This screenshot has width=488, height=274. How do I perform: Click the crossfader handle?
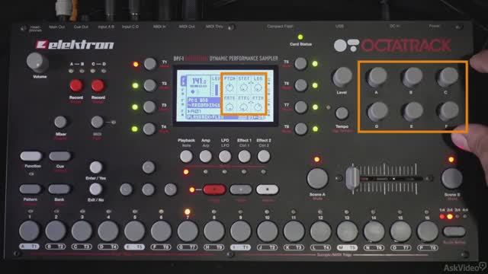tap(352, 179)
